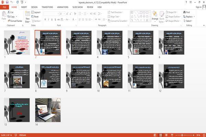Open the VIEW tab
The image size is (206, 137).
click(100, 7)
